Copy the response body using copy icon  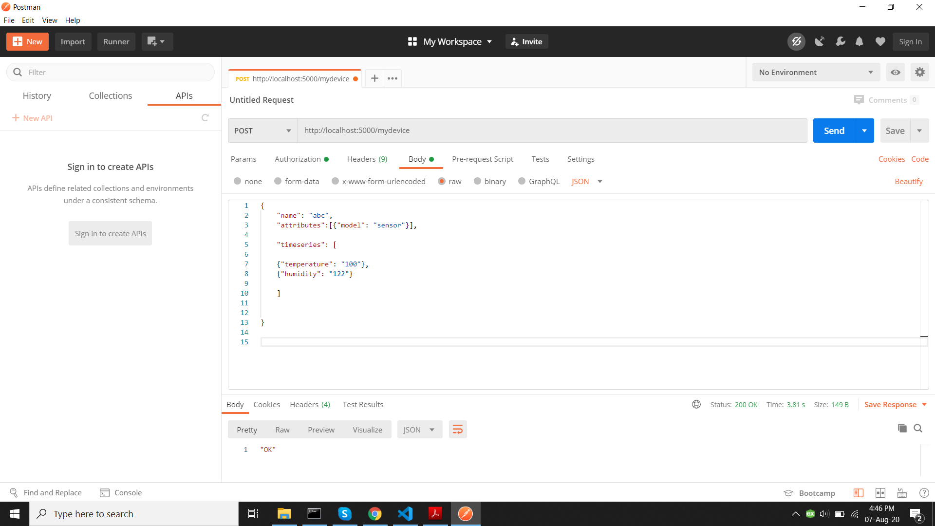[x=902, y=428]
